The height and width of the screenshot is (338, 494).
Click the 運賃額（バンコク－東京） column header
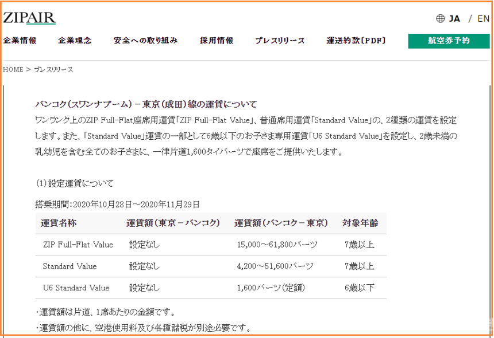(x=281, y=223)
